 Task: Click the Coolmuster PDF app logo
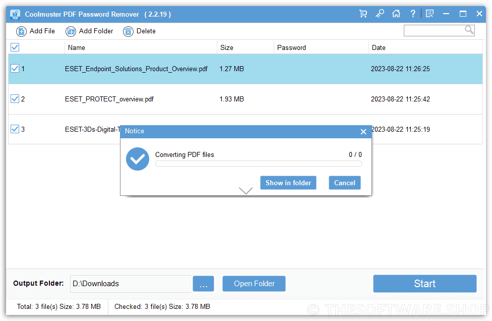point(15,14)
